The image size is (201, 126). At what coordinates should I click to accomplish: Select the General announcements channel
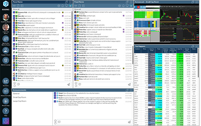[16, 94]
